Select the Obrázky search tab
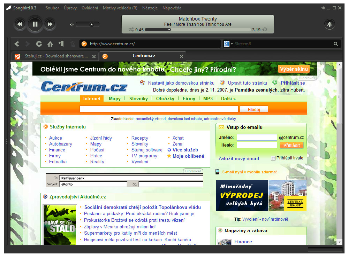The image size is (348, 259). pos(165,99)
